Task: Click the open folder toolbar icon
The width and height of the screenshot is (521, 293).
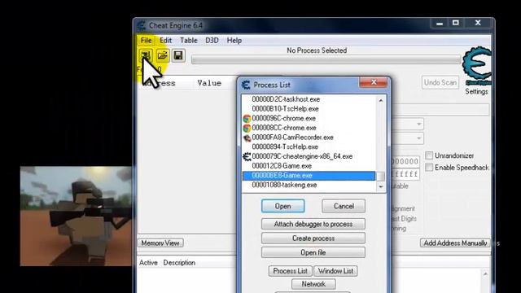Action: click(x=163, y=55)
